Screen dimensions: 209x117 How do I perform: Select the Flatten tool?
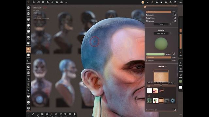point(28,67)
